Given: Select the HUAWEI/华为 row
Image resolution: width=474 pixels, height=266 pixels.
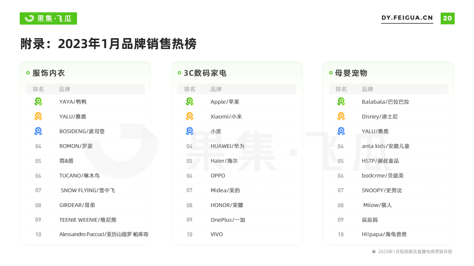Looking at the screenshot, I should [237, 146].
